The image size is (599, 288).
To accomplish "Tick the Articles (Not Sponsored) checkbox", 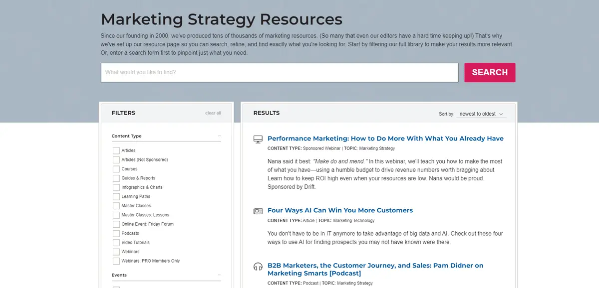I will 116,160.
